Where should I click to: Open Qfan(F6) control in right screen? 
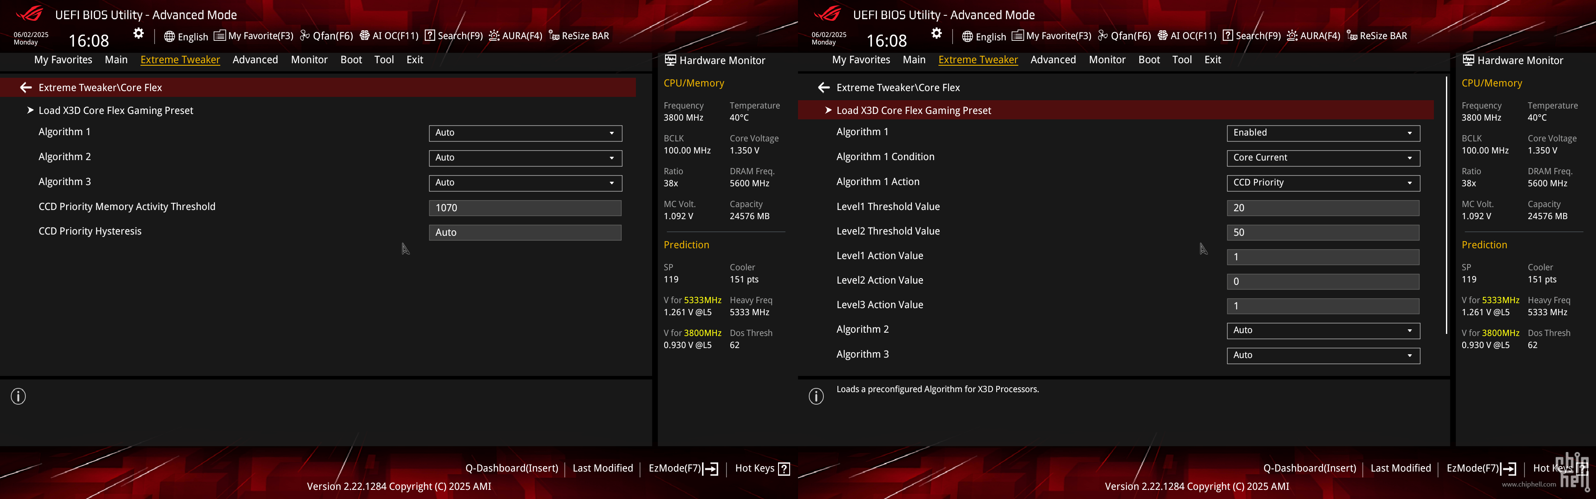click(x=1125, y=36)
